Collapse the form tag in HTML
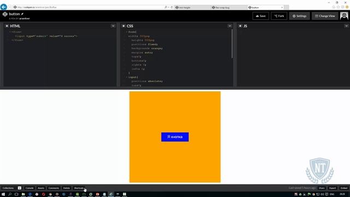This screenshot has height=197, width=350. pos(10,32)
